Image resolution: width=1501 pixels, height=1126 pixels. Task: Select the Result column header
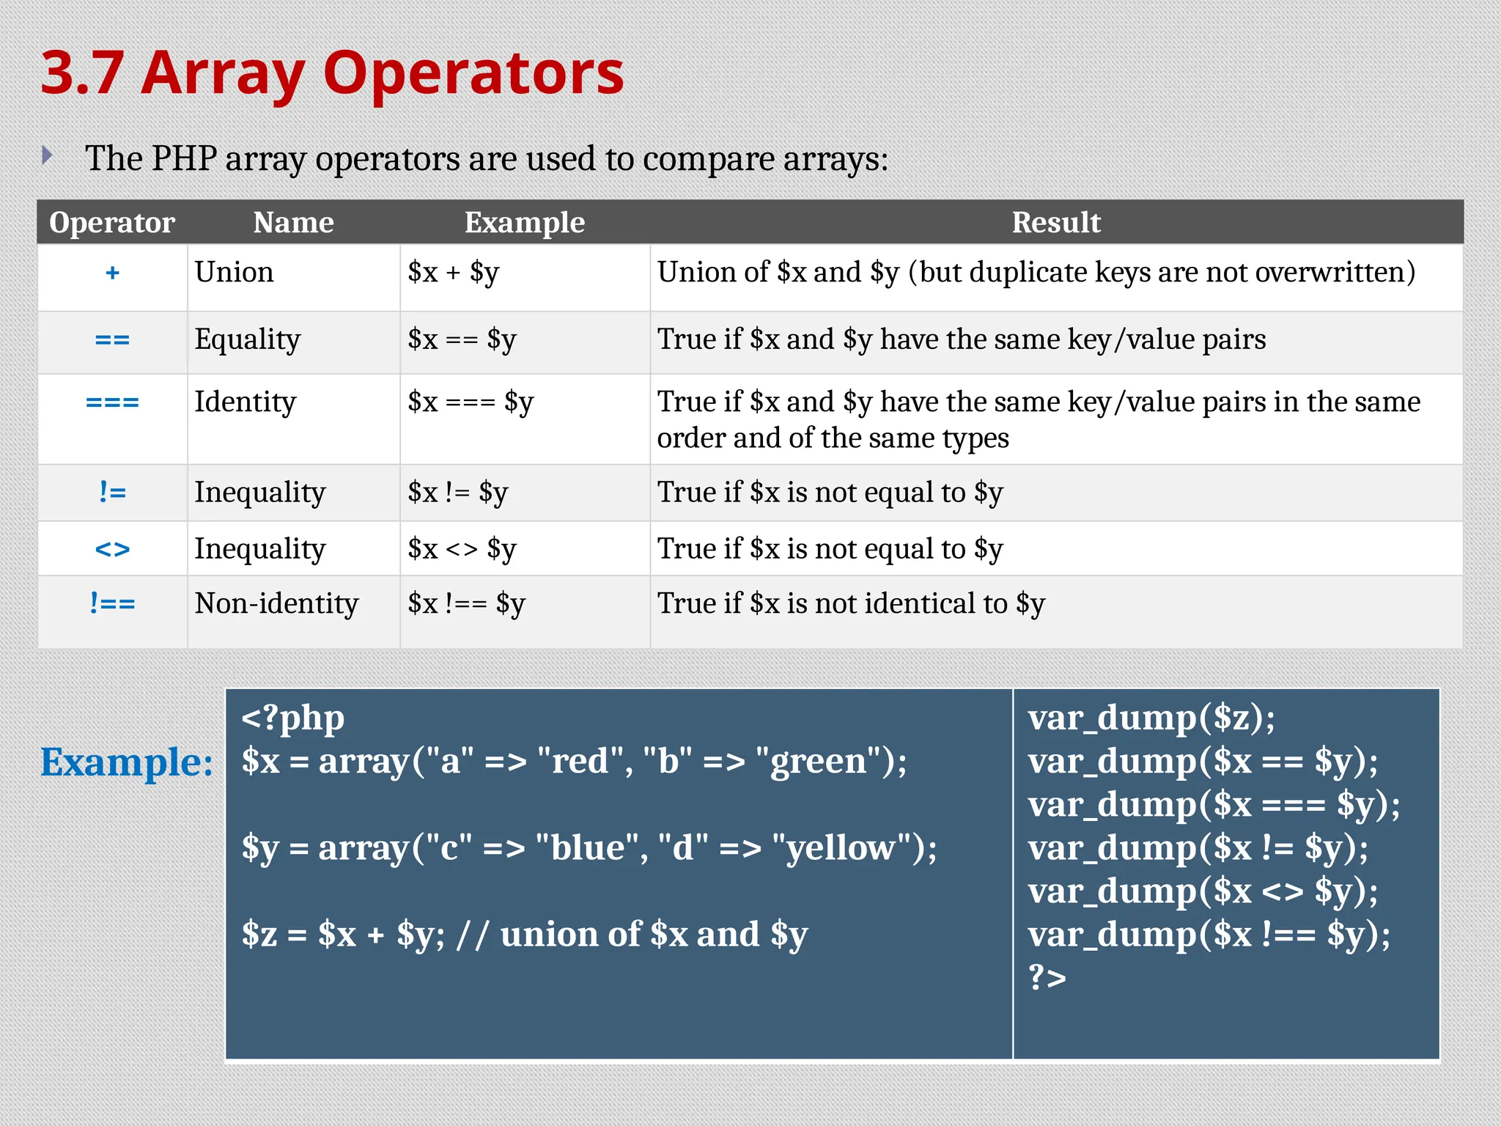(x=1055, y=222)
